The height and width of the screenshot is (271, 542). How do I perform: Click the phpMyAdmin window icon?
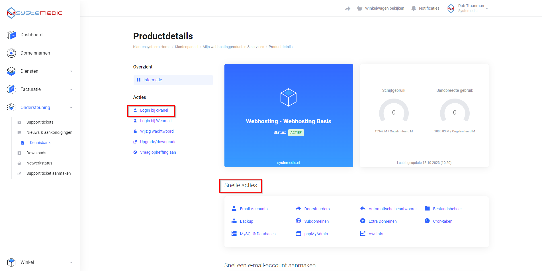(x=298, y=234)
